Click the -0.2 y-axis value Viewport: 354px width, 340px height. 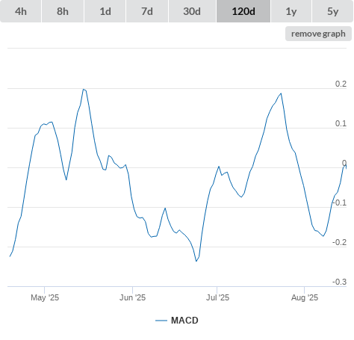point(339,242)
